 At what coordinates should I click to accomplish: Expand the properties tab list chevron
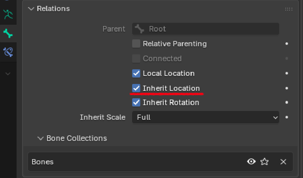tap(8, 74)
